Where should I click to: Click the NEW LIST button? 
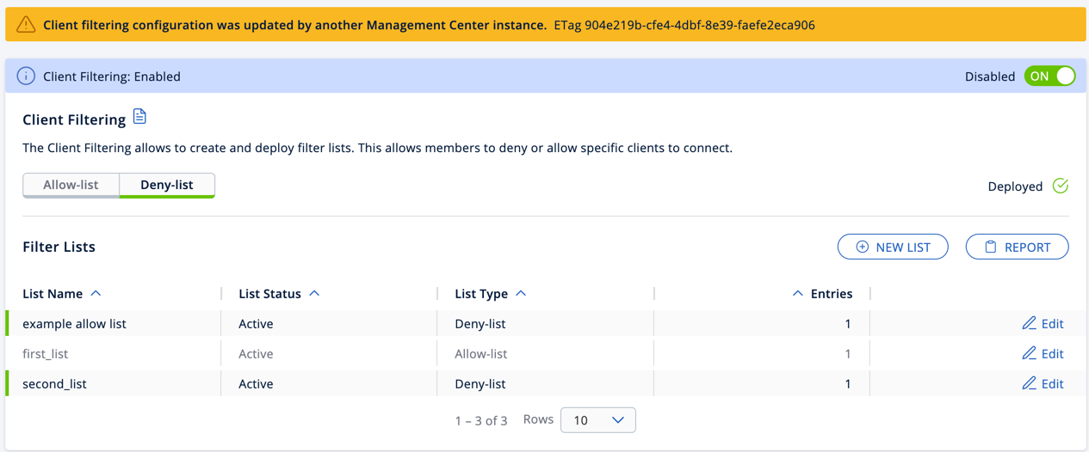[x=893, y=247]
